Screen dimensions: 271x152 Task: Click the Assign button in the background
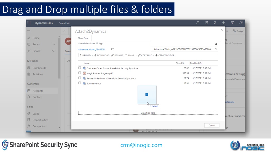tap(238, 31)
